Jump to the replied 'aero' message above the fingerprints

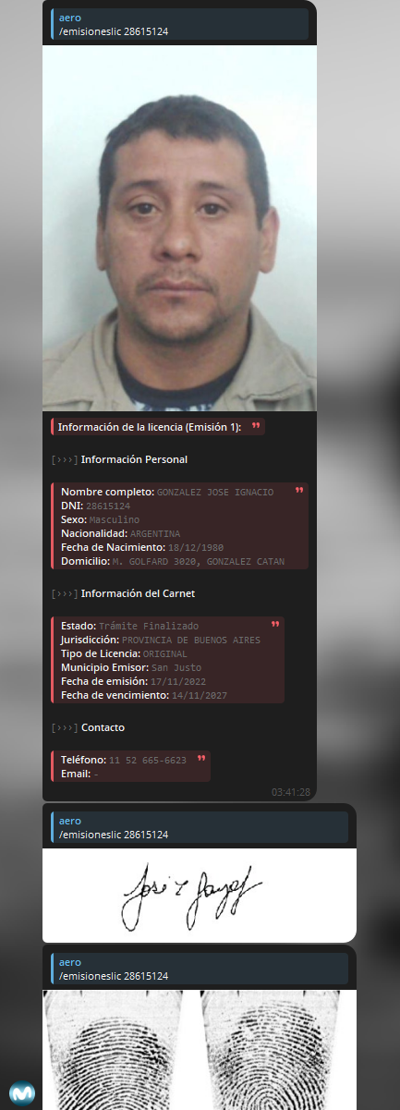coord(200,969)
